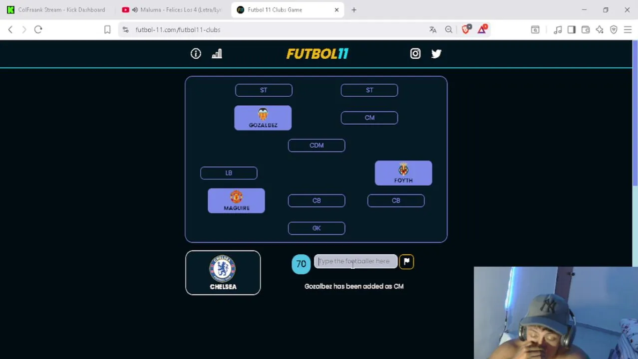Click the zoom magnifier icon in address bar
638x359 pixels.
pyautogui.click(x=449, y=29)
